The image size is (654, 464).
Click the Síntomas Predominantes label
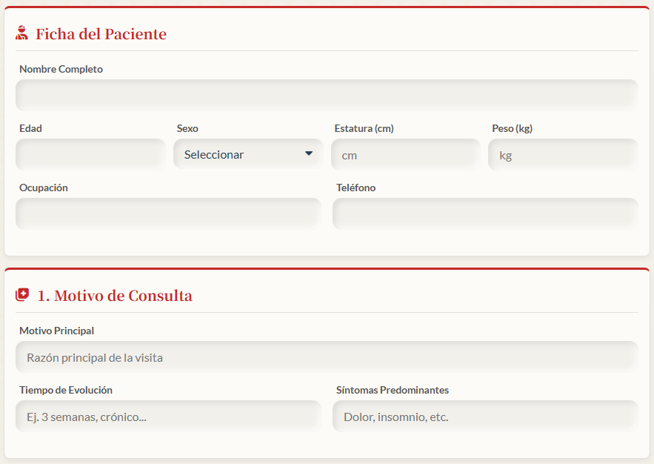coord(392,390)
